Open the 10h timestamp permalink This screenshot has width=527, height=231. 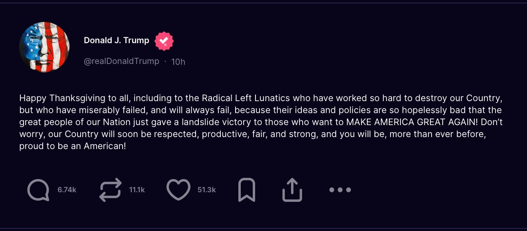tap(178, 62)
